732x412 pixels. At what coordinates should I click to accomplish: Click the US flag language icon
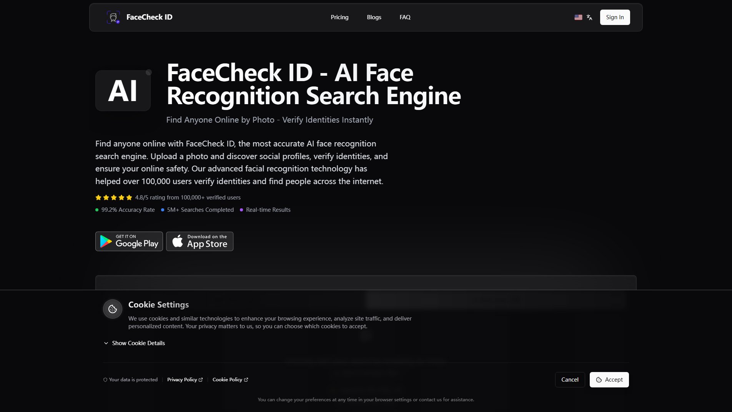click(578, 17)
